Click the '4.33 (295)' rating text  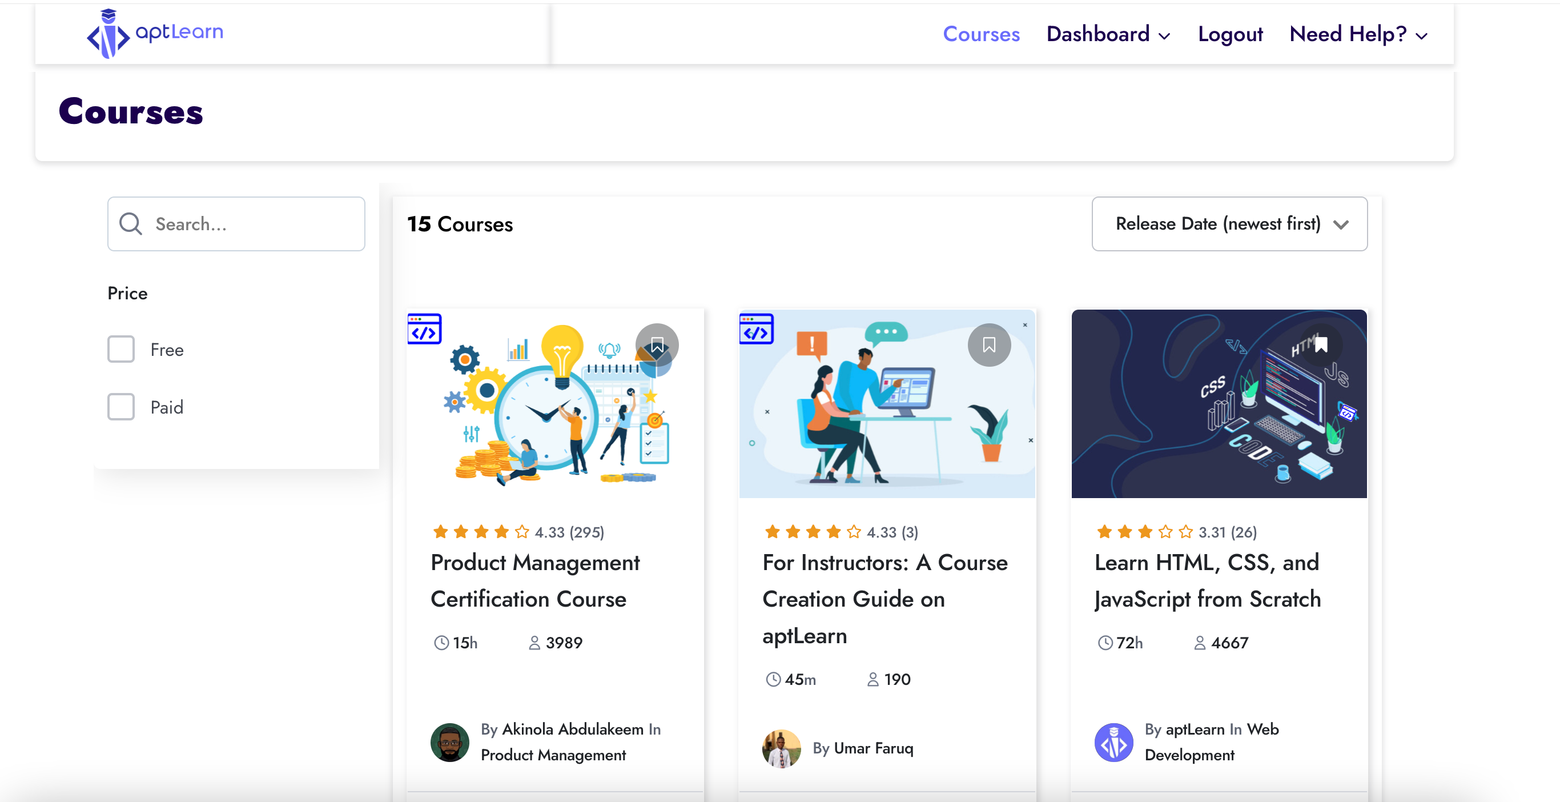[569, 532]
